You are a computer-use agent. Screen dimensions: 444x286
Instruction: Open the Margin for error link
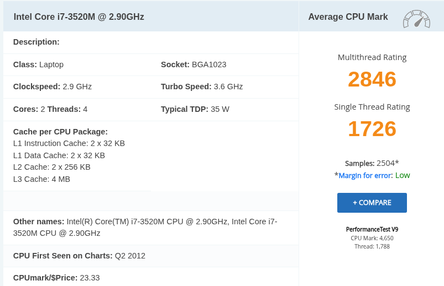tap(365, 175)
